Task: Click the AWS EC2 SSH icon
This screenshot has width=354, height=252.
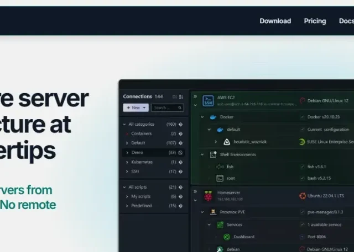Action: click(x=208, y=100)
